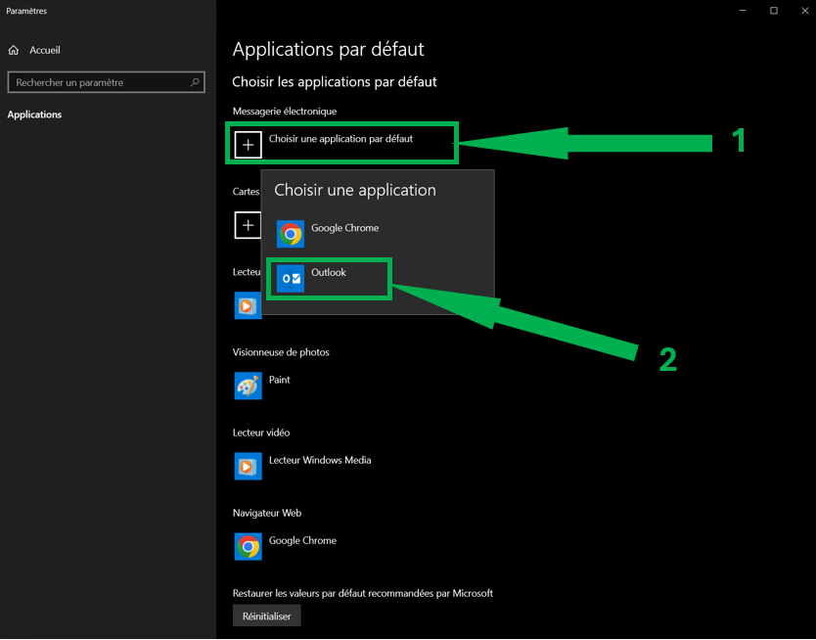The image size is (816, 640).
Task: Click the Visionneuse de photos heading
Action: pos(281,352)
